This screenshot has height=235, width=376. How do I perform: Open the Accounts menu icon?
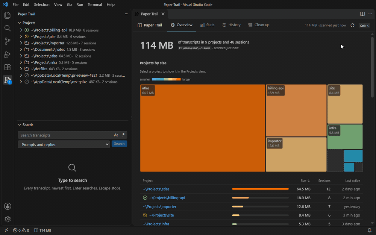pos(8,206)
